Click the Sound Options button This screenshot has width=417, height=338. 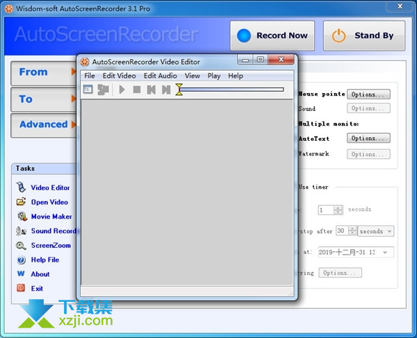[368, 108]
